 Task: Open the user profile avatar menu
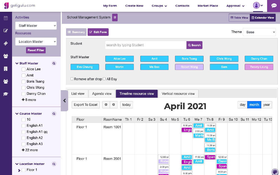coord(258,6)
